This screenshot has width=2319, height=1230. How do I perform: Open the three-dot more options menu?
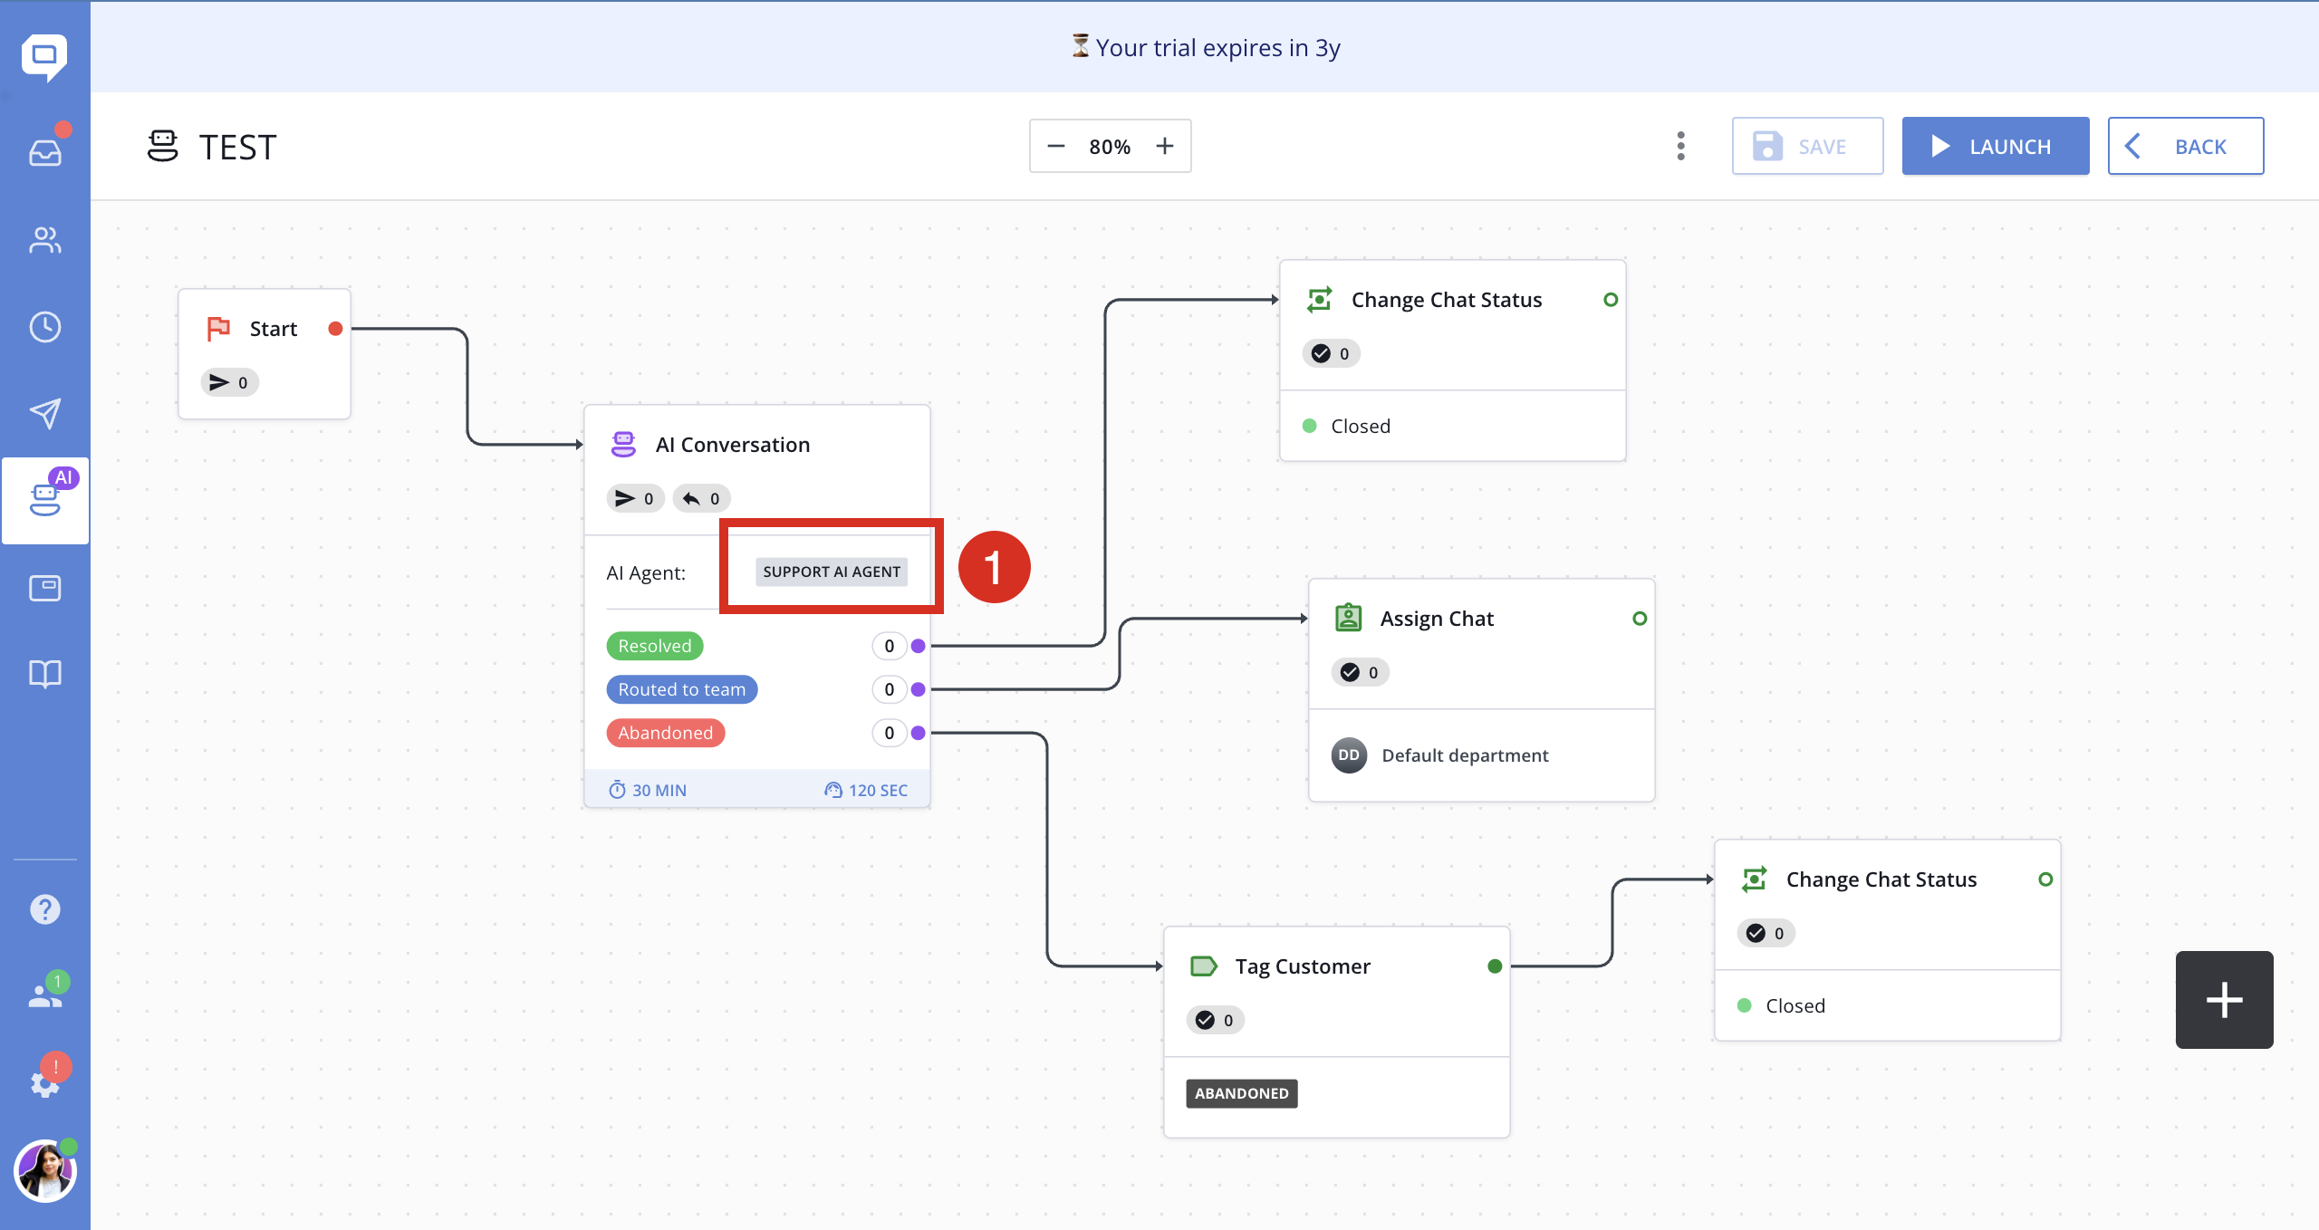[x=1681, y=146]
